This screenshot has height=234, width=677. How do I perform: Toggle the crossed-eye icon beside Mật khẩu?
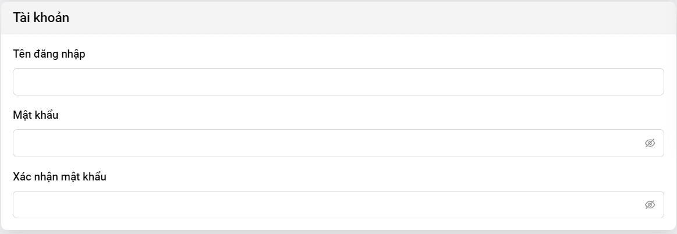pos(650,143)
